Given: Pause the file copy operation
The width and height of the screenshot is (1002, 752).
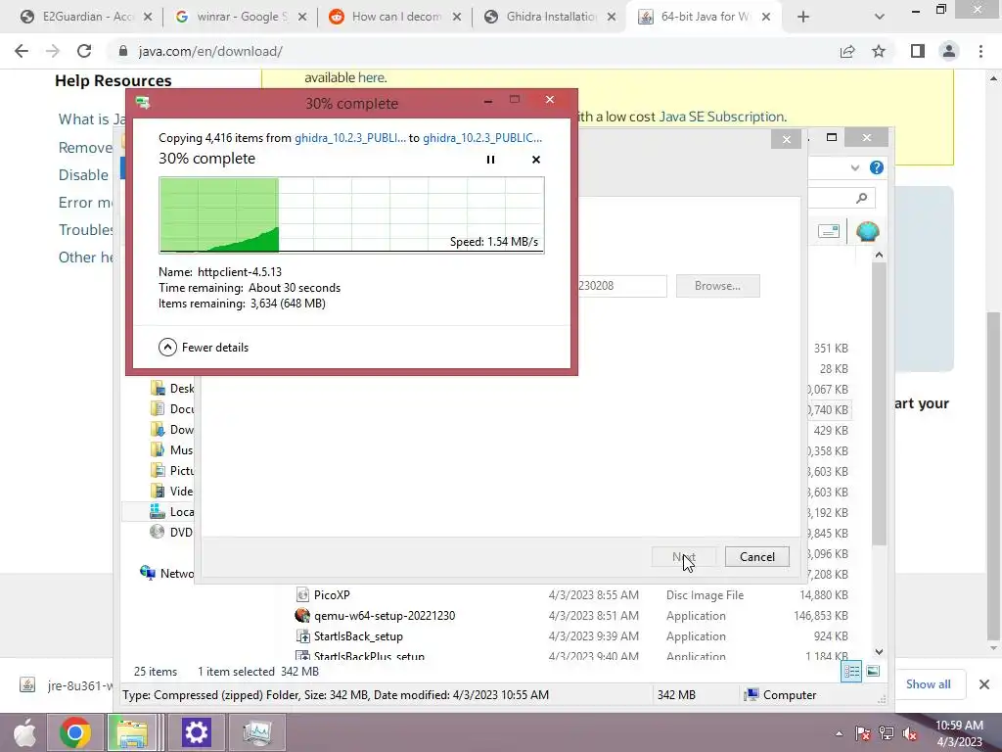Looking at the screenshot, I should [x=490, y=160].
